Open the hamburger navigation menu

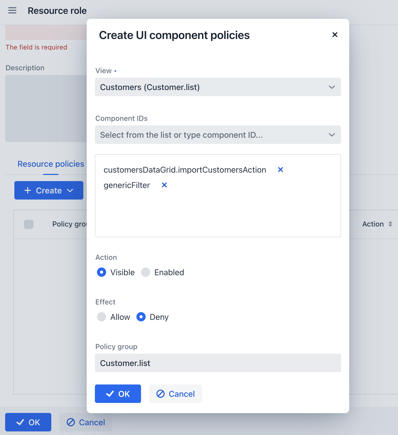tap(12, 11)
